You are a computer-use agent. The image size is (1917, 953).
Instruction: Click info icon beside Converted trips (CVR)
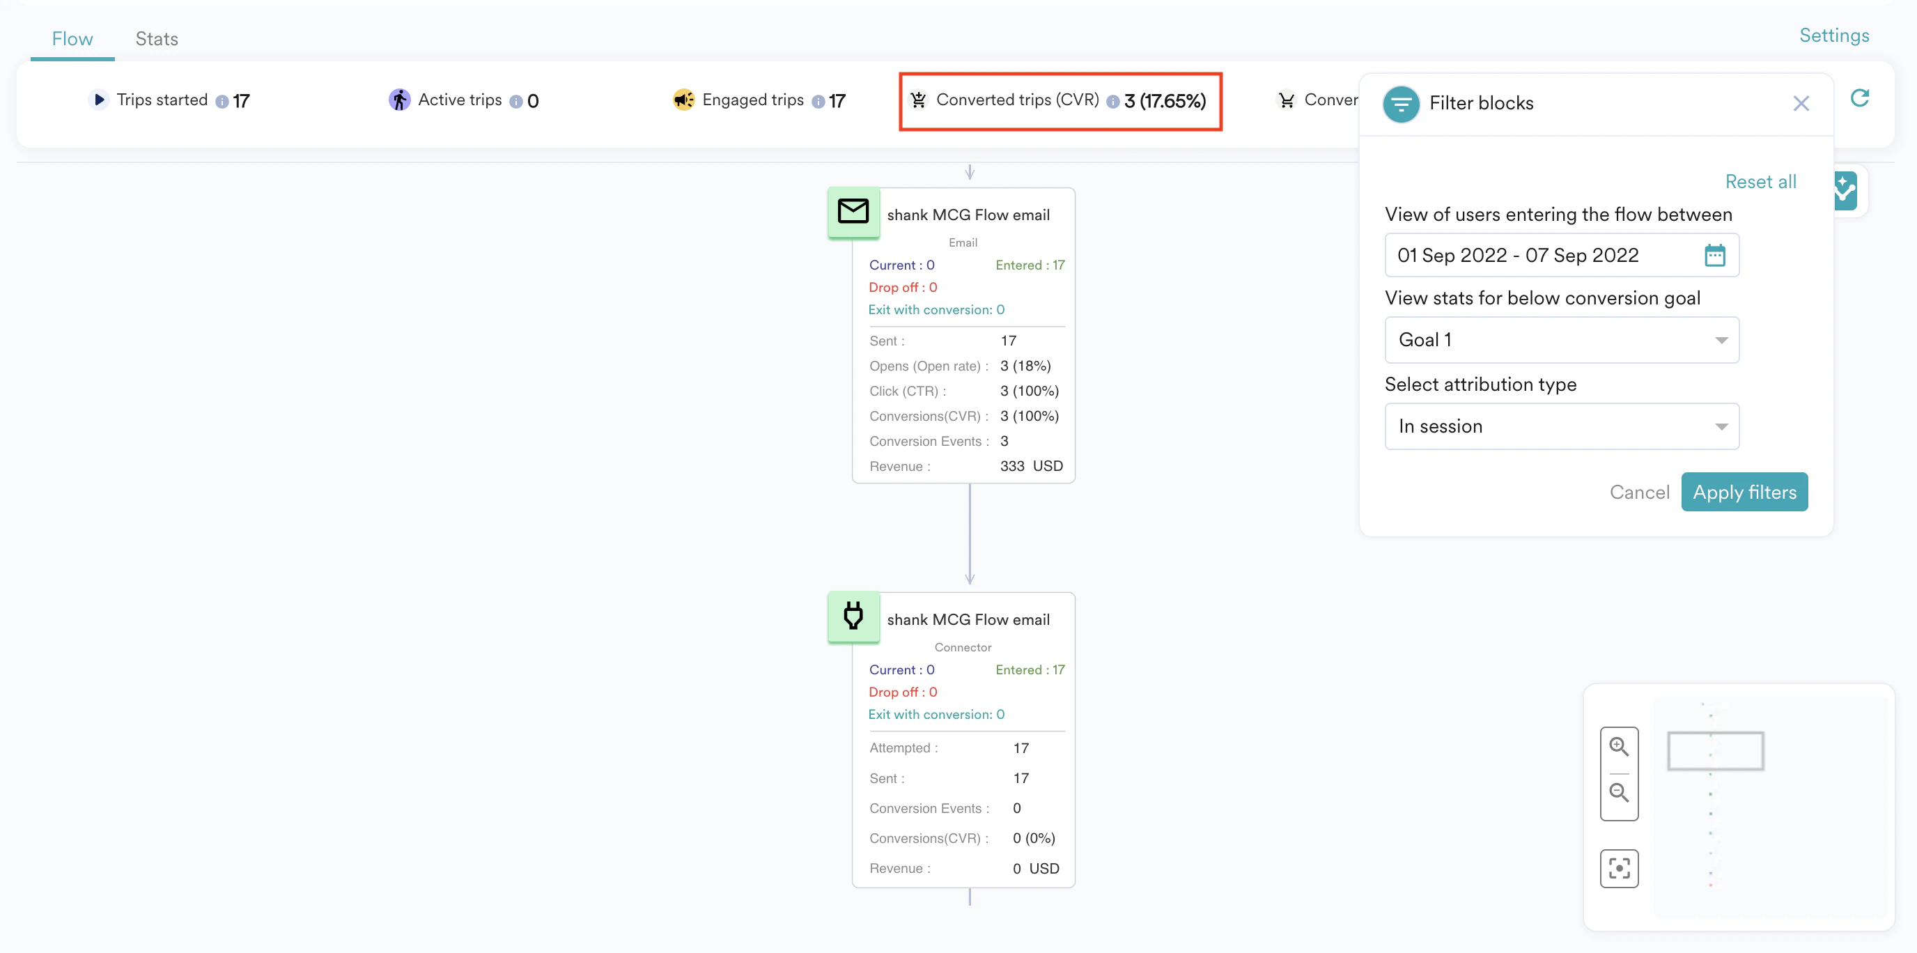point(1112,102)
